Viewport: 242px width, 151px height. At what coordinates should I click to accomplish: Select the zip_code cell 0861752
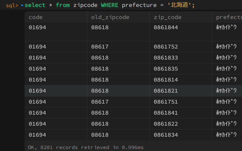[x=166, y=47]
